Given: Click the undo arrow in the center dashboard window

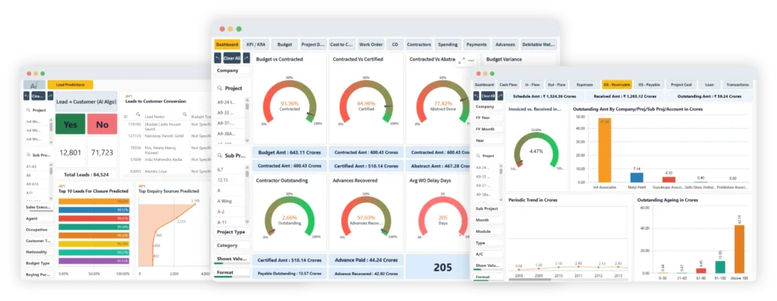Looking at the screenshot, I should 218,58.
